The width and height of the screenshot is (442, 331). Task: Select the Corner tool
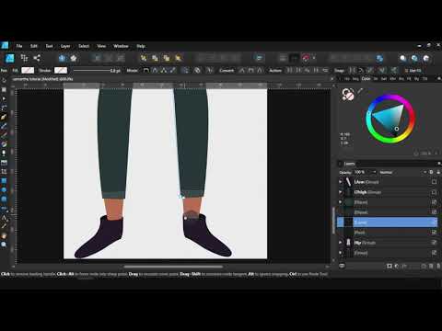pyautogui.click(x=4, y=108)
